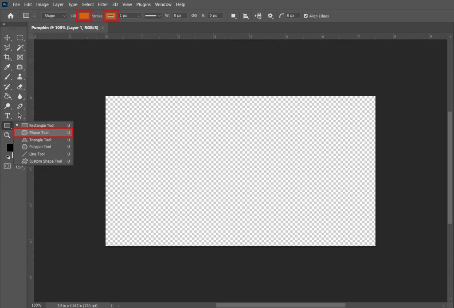Reset default foreground and background colors
Viewport: 454px width, 308px height.
tap(8, 157)
